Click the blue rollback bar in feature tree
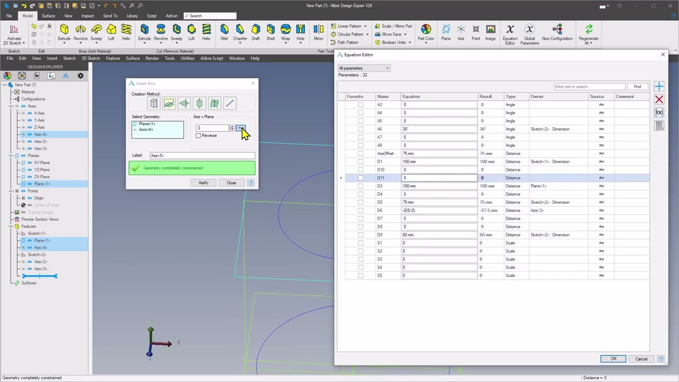The height and width of the screenshot is (382, 679). [x=40, y=276]
